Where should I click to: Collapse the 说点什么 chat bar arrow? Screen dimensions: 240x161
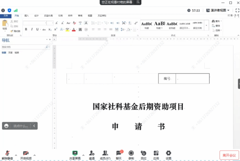coord(34,126)
